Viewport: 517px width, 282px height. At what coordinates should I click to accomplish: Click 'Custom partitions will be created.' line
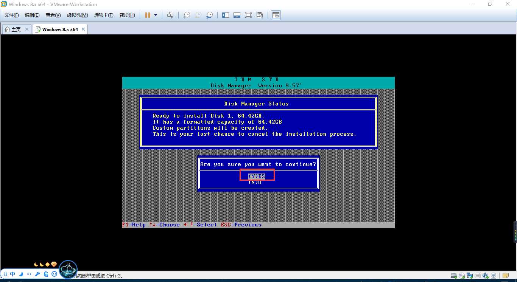click(x=210, y=128)
